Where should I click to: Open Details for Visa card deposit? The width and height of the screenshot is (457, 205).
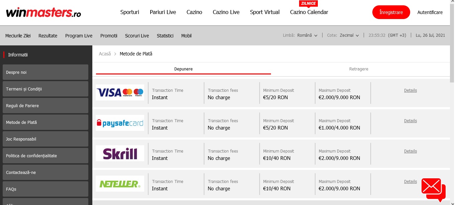[410, 90]
